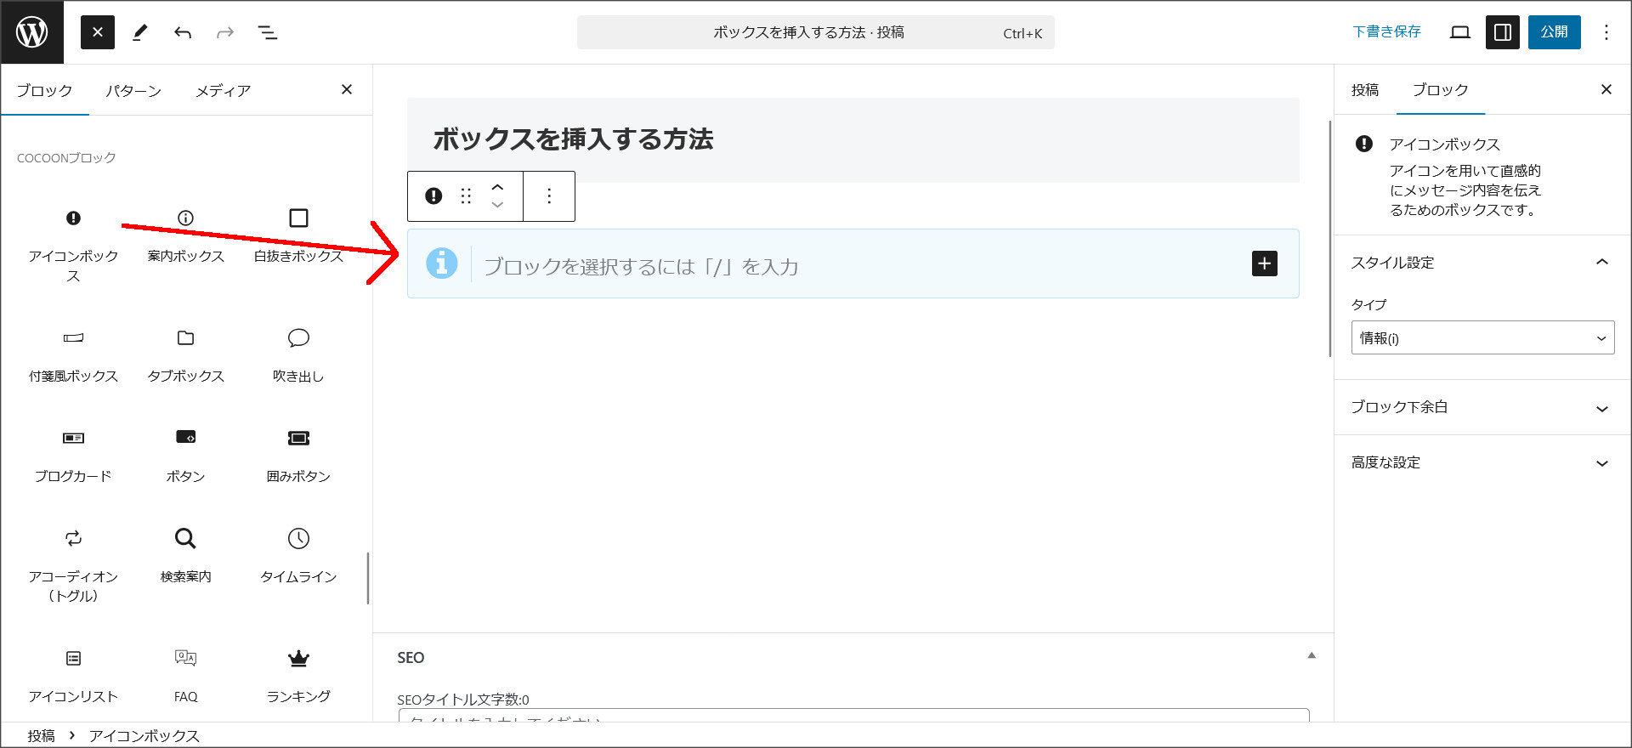
Task: Close the block inserter toggle button
Action: click(x=98, y=32)
